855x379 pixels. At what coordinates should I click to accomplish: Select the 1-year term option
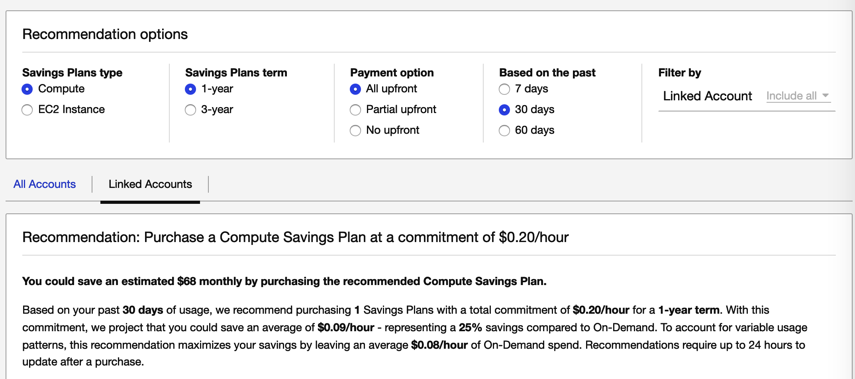(190, 89)
